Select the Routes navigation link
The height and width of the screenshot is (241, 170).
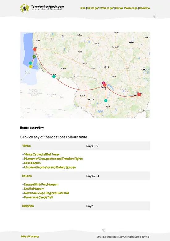tap(119, 8)
